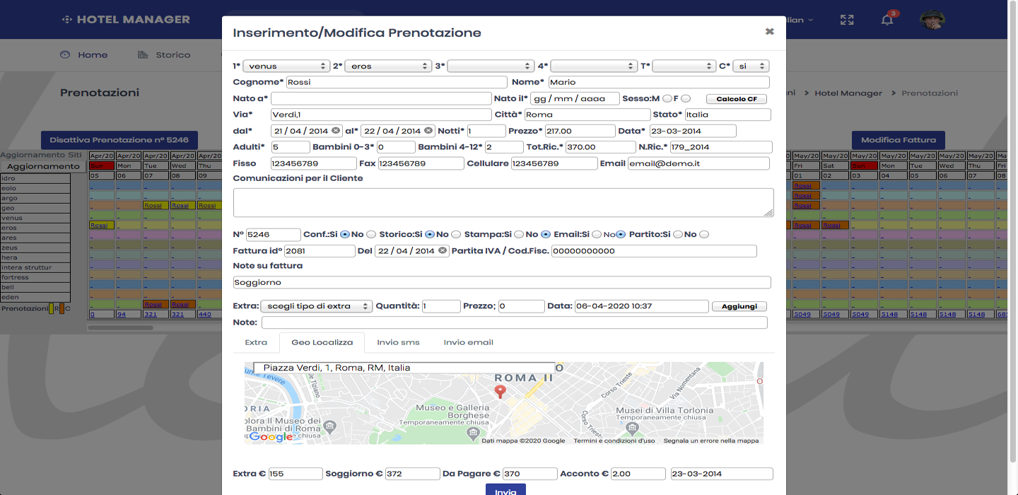Set Conf. to Si

coord(345,234)
